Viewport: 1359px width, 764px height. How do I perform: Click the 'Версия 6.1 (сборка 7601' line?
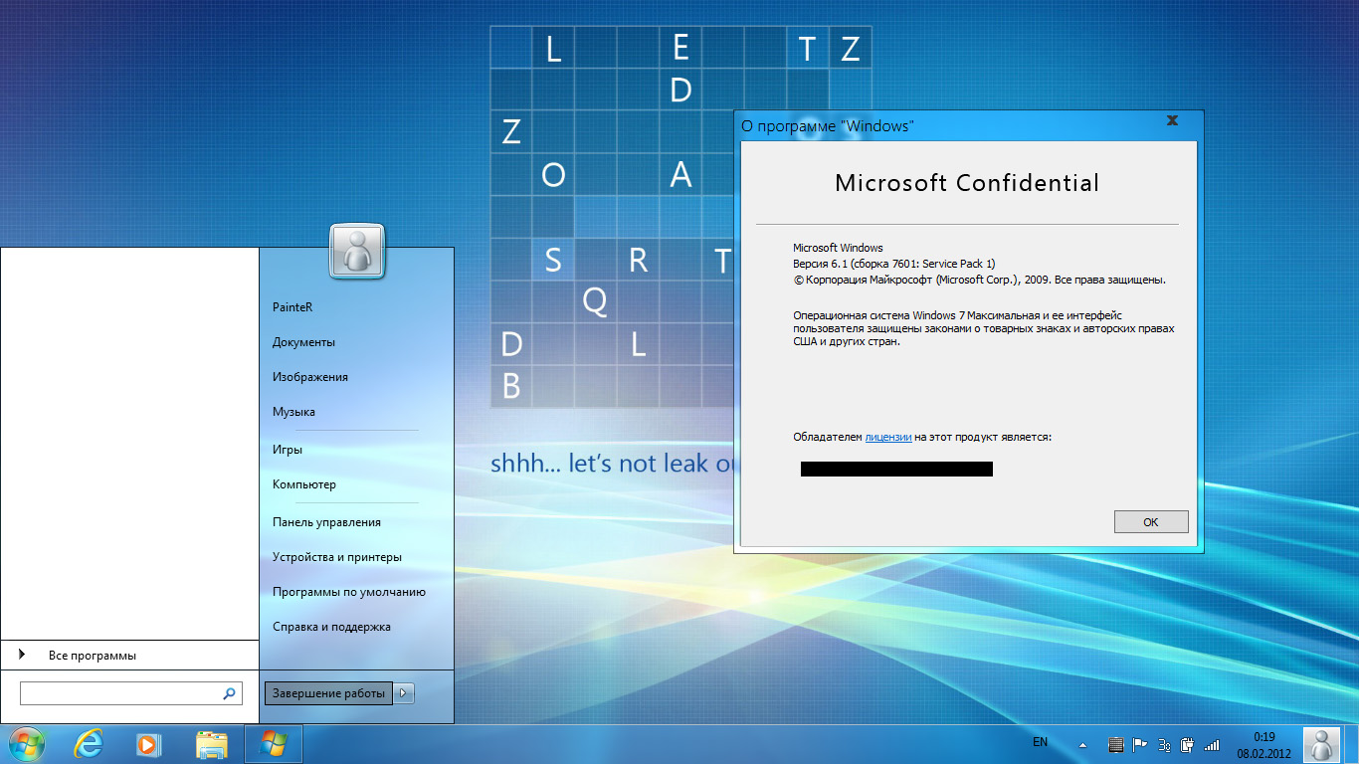pyautogui.click(x=893, y=264)
